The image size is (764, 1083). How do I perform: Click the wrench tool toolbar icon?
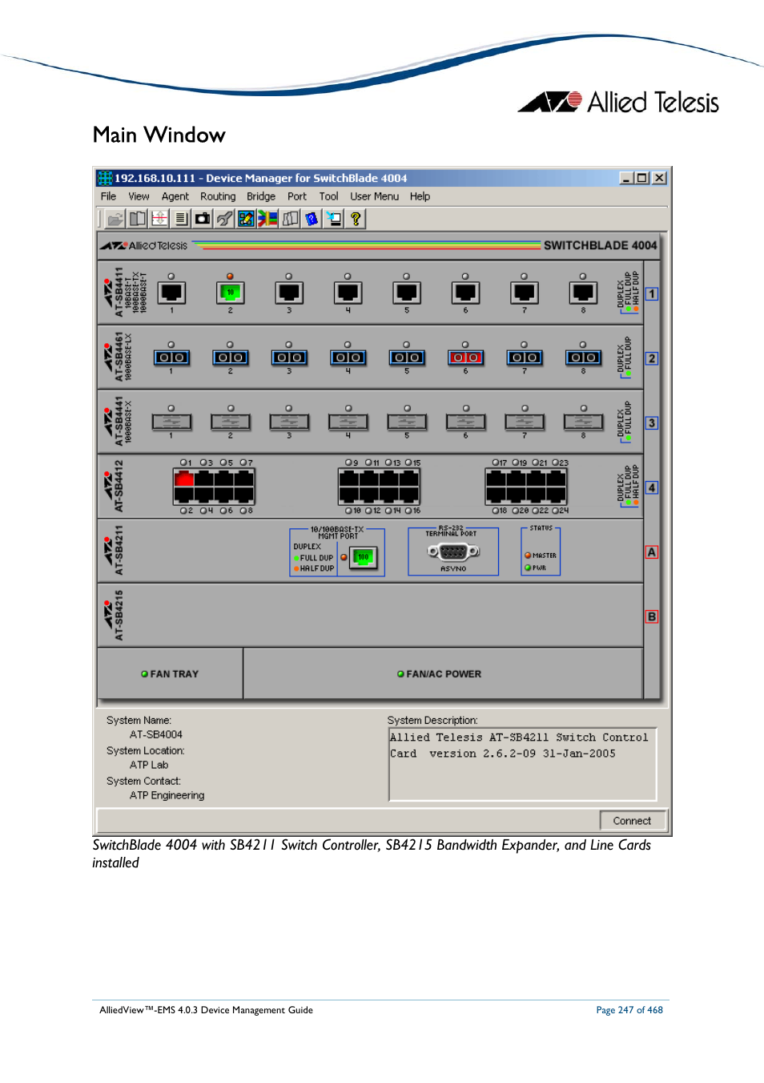click(x=224, y=218)
